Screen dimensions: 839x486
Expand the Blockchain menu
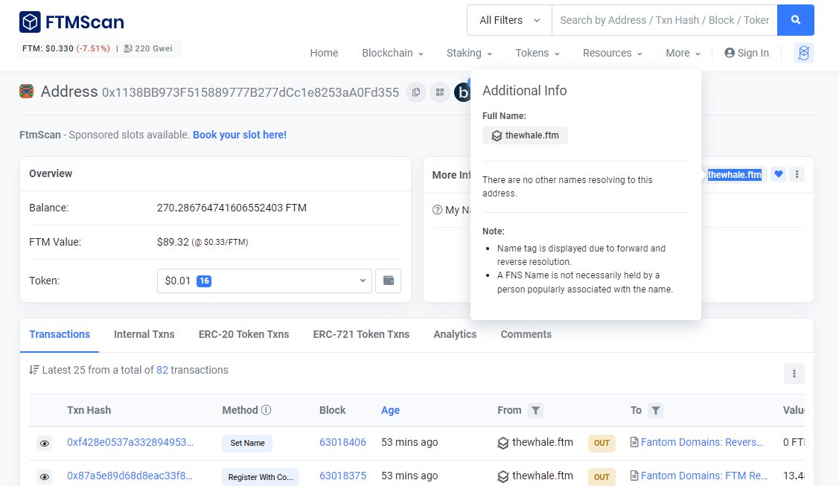click(392, 53)
